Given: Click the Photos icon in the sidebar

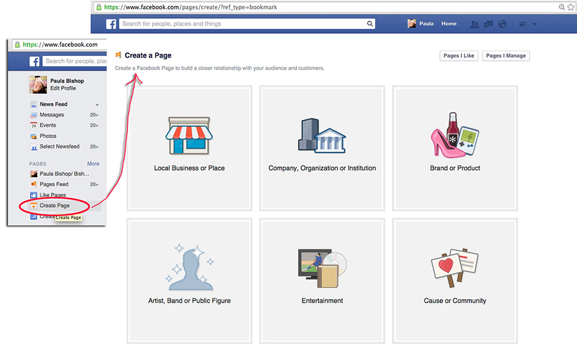Looking at the screenshot, I should tap(33, 136).
